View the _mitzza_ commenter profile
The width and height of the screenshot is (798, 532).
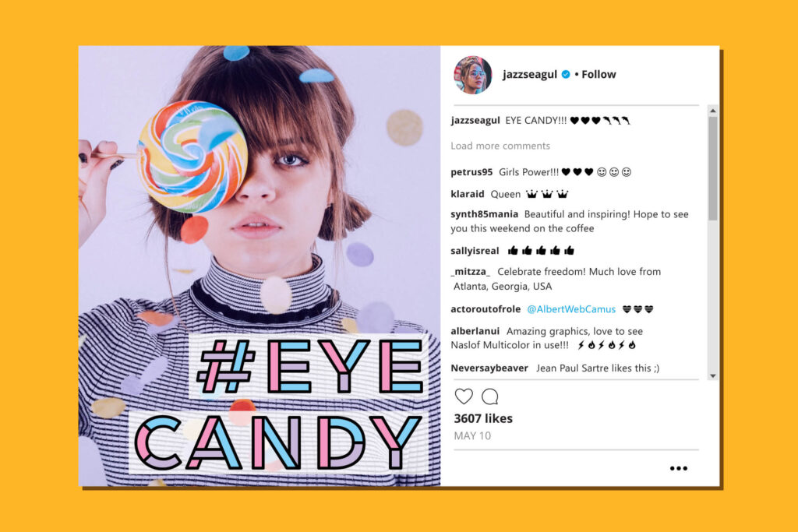tap(471, 272)
